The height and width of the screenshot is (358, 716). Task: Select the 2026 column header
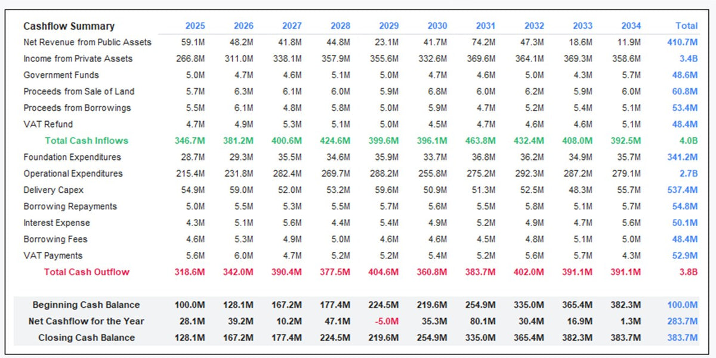[x=243, y=26]
